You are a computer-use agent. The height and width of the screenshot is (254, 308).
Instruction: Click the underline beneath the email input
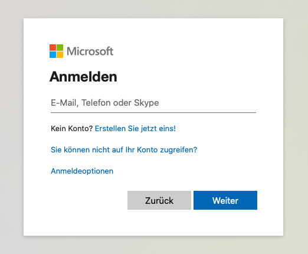click(153, 112)
